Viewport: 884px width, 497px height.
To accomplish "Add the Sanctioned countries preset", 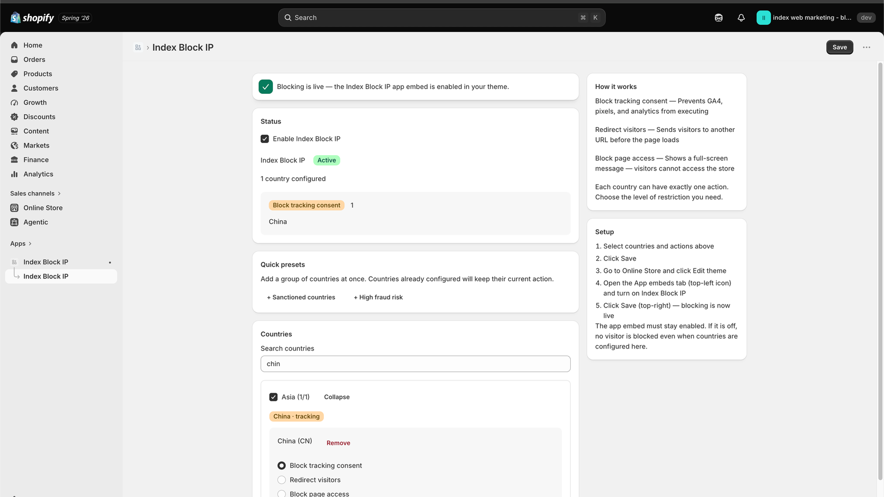I will 301,297.
